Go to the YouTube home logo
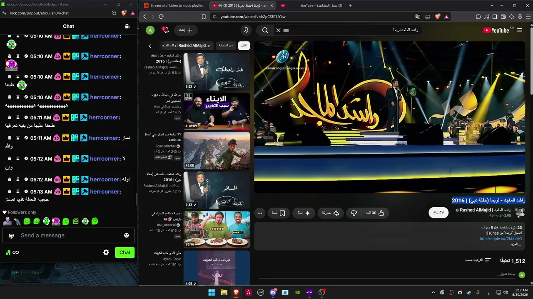The height and width of the screenshot is (299, 533). point(496,30)
